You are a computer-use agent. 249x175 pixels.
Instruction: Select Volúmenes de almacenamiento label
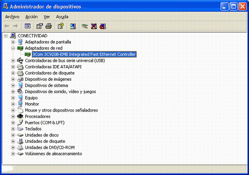tap(53, 154)
